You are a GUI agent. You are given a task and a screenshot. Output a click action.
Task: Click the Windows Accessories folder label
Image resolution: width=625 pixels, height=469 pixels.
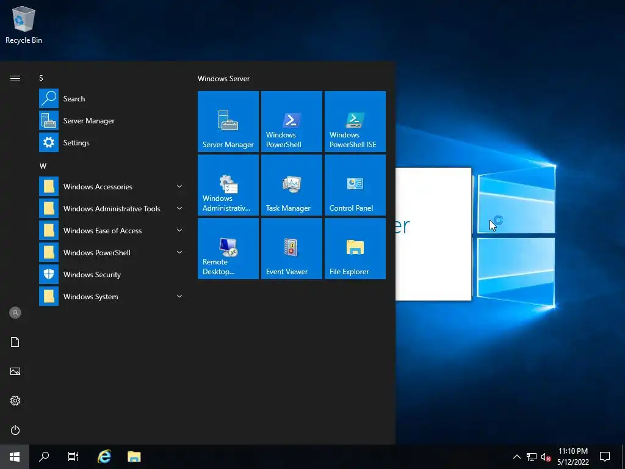pyautogui.click(x=98, y=187)
